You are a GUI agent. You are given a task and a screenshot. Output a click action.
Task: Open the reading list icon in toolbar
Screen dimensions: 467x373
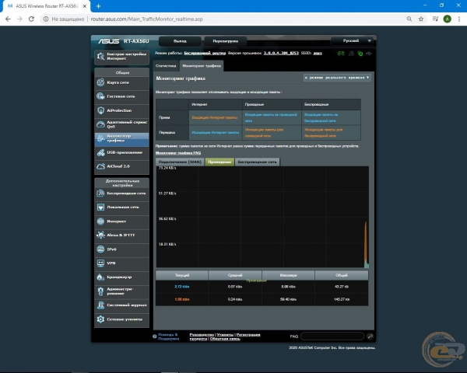coord(435,19)
